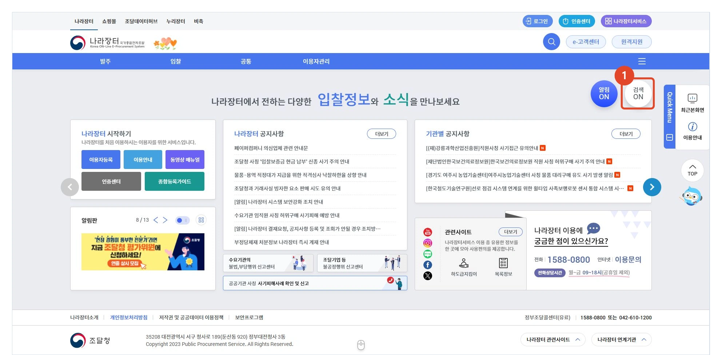Screen dimensions: 722x355
Task: Open the 발주 menu
Action: pos(105,61)
